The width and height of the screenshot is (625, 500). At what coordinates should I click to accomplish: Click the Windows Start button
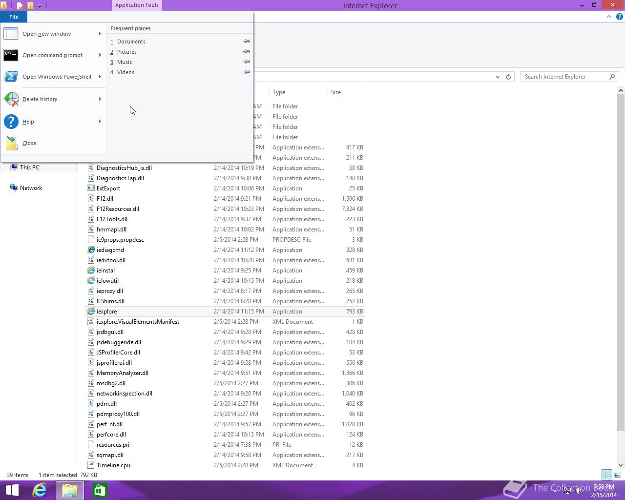coord(12,490)
